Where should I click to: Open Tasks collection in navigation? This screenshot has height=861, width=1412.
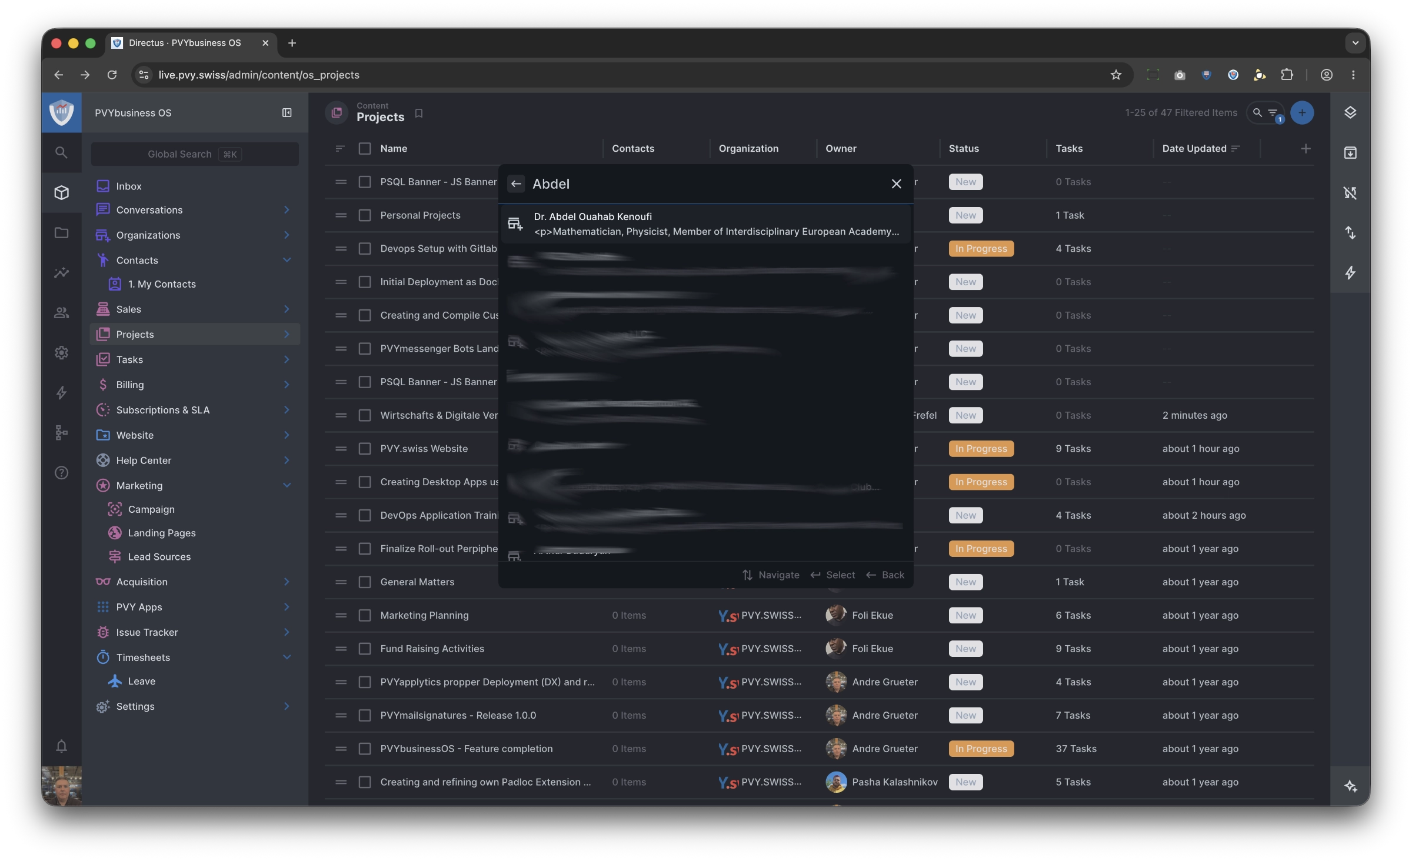coord(195,359)
